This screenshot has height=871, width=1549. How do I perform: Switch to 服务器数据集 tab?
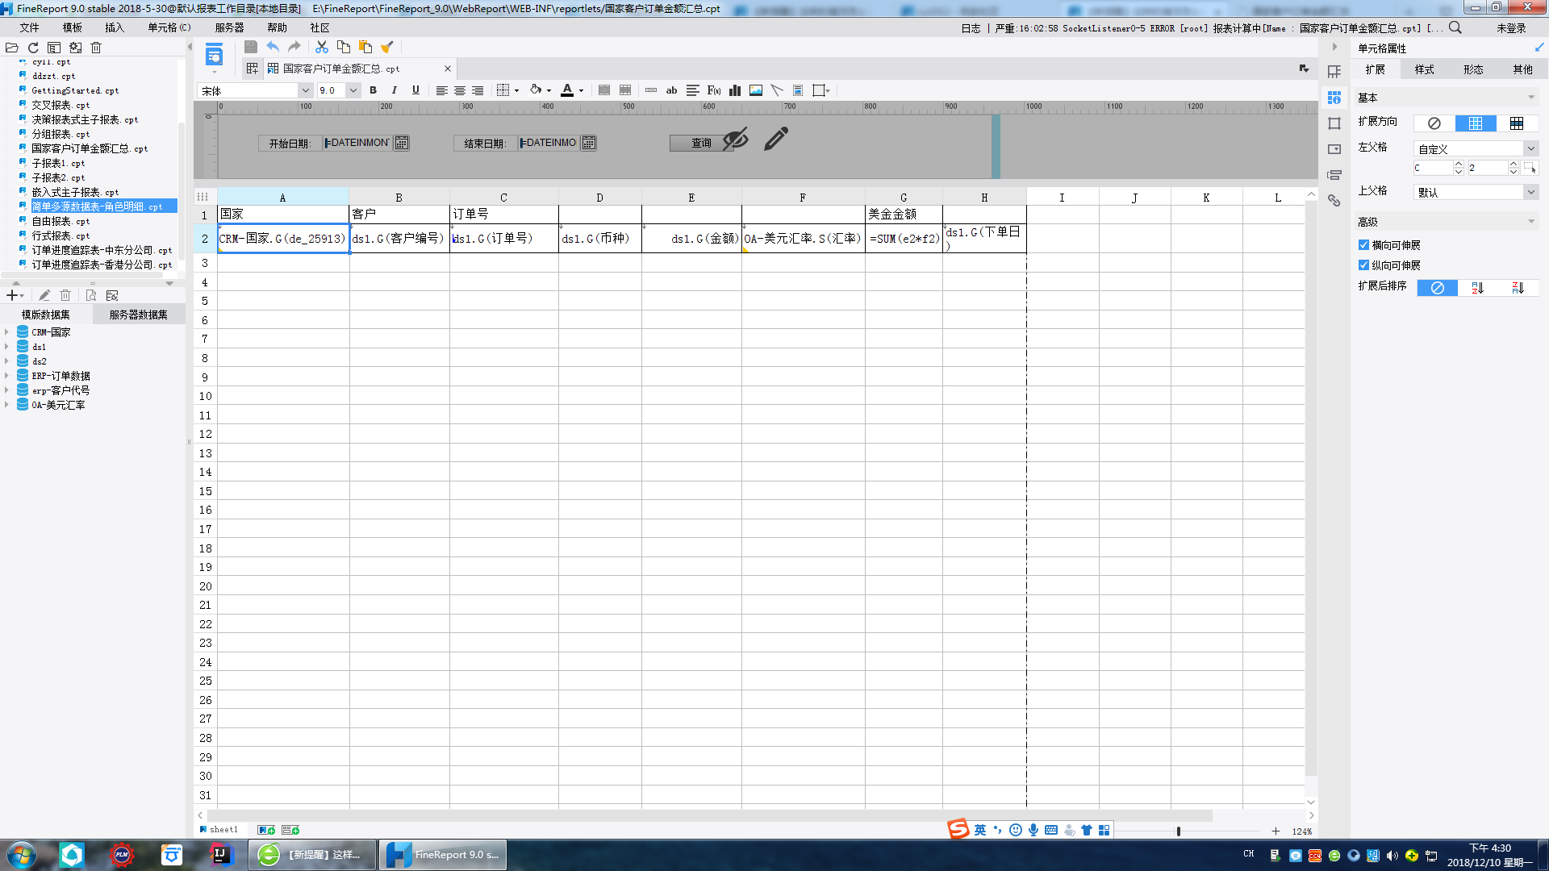(138, 315)
